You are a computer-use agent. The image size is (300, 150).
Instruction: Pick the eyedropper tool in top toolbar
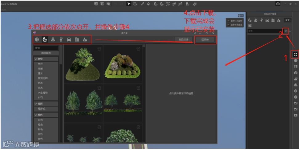[142, 4]
